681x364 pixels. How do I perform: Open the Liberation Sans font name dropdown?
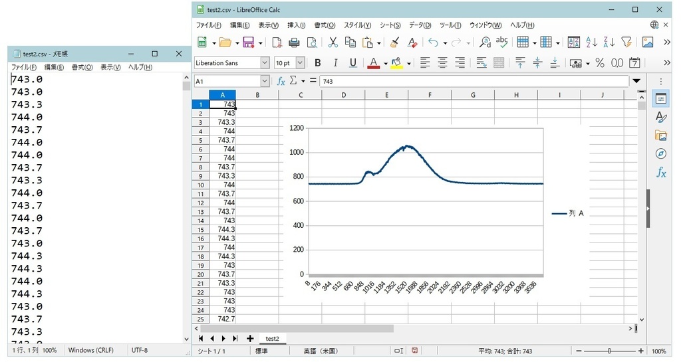[265, 63]
